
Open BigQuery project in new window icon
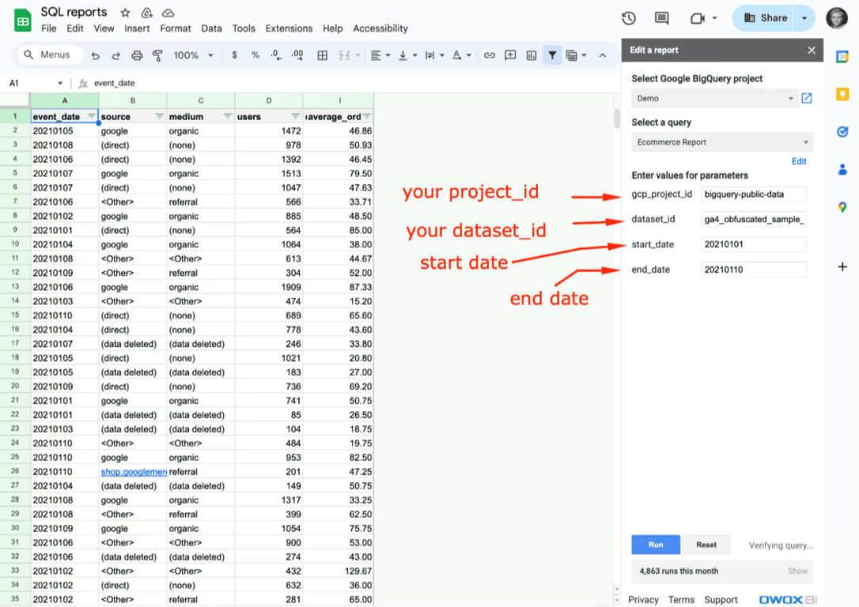(807, 99)
